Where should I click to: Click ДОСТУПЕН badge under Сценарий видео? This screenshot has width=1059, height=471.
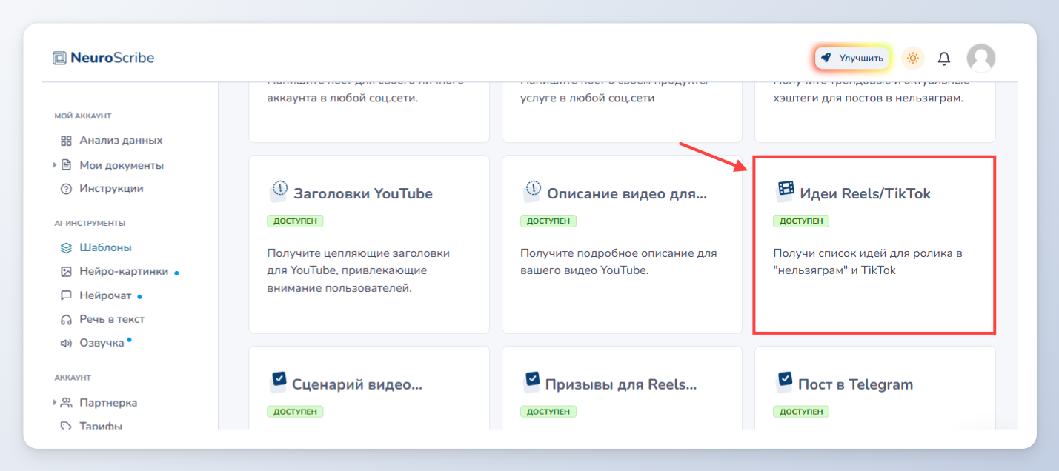click(x=295, y=411)
